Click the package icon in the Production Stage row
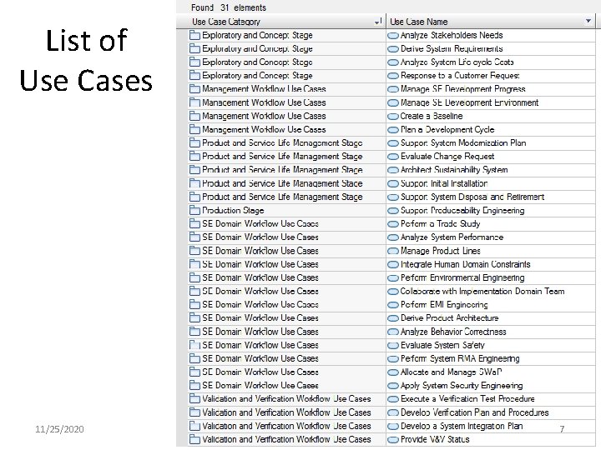Viewport: 601px width, 450px height. point(194,211)
